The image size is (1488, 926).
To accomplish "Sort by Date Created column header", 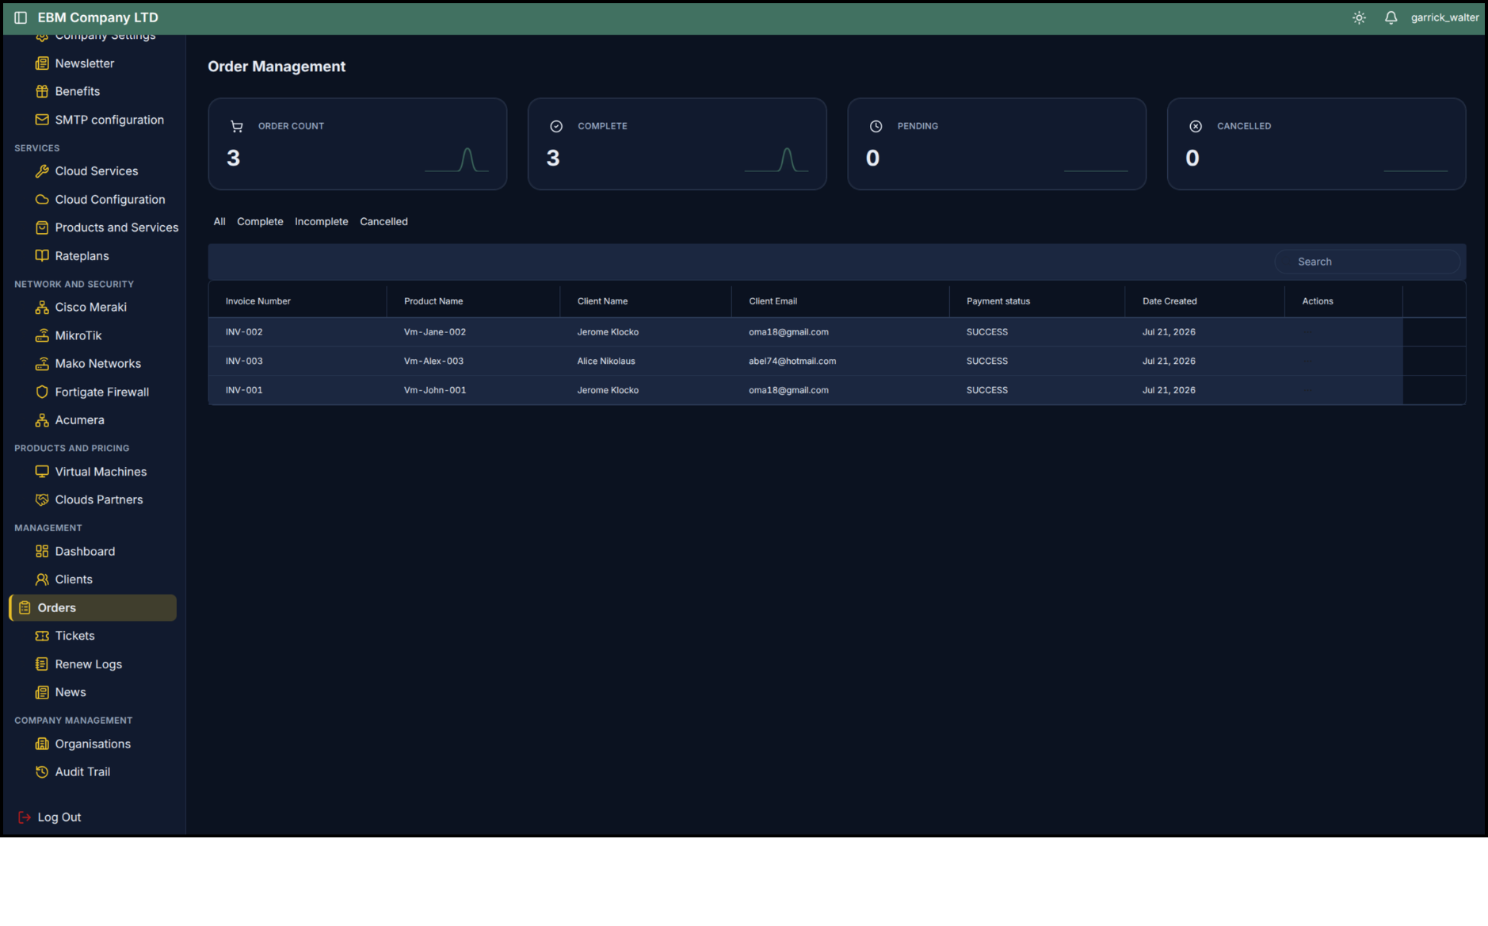I will (1169, 301).
